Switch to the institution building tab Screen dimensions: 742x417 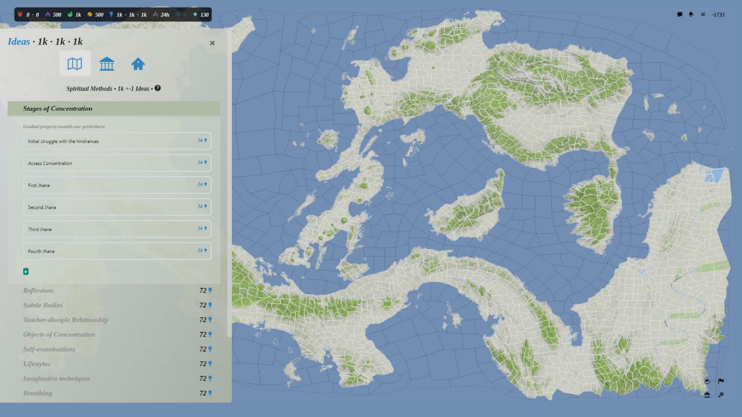107,64
